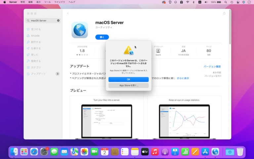The width and height of the screenshot is (254, 159).
Task: Click the blue 開く button for macOS Server
Action: (x=102, y=37)
